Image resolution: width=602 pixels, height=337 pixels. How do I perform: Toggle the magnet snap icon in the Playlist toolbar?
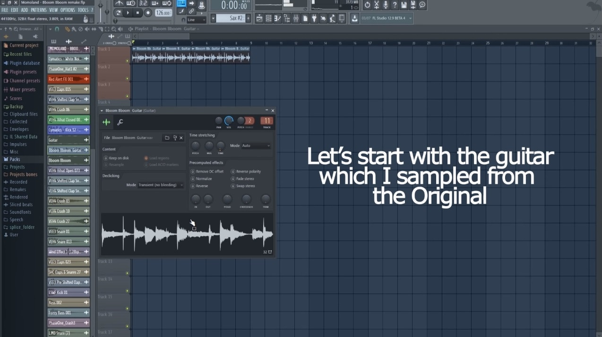(57, 29)
